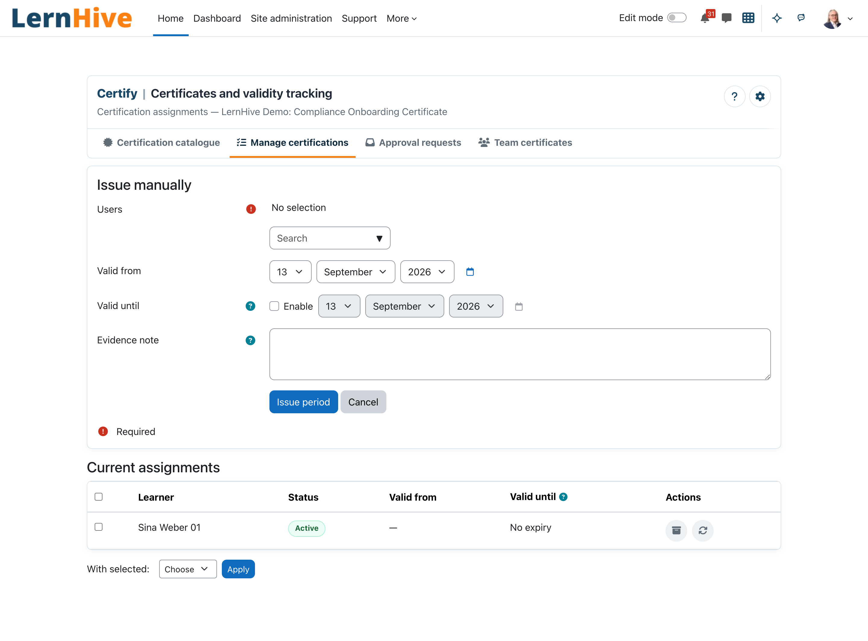Archive Sina Weber 01 assignment
Image resolution: width=868 pixels, height=641 pixels.
click(x=676, y=530)
